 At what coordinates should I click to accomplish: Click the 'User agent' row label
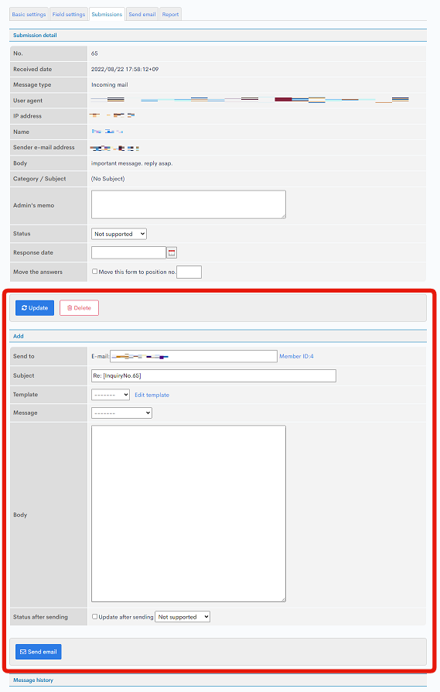pyautogui.click(x=28, y=101)
